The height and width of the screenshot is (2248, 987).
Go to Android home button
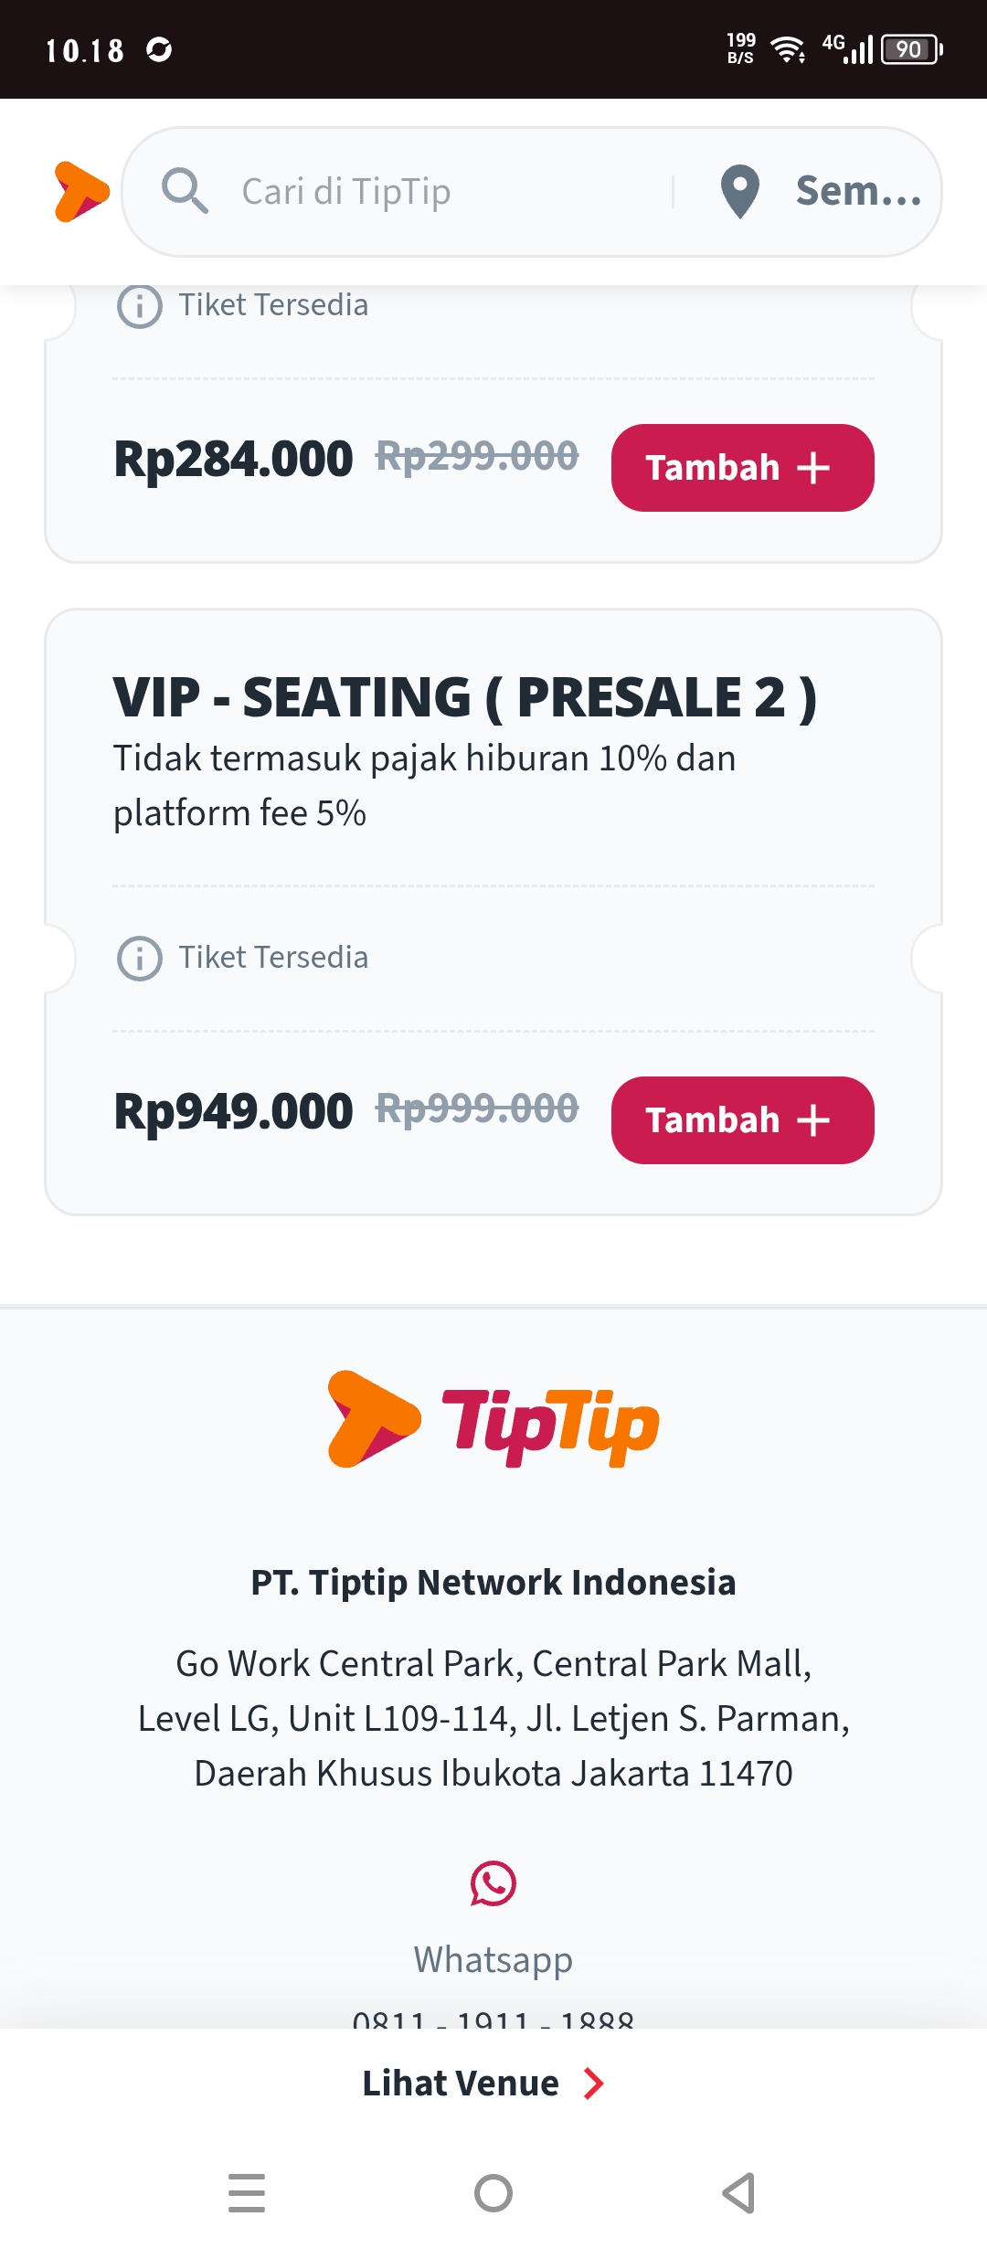point(493,2193)
